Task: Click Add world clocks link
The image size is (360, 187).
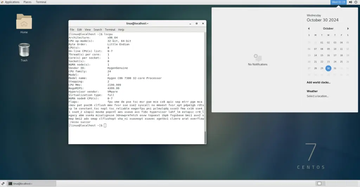Action: point(319,82)
